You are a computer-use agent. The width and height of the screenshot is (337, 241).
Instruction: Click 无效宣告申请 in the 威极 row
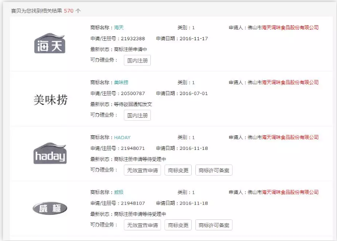point(142,225)
